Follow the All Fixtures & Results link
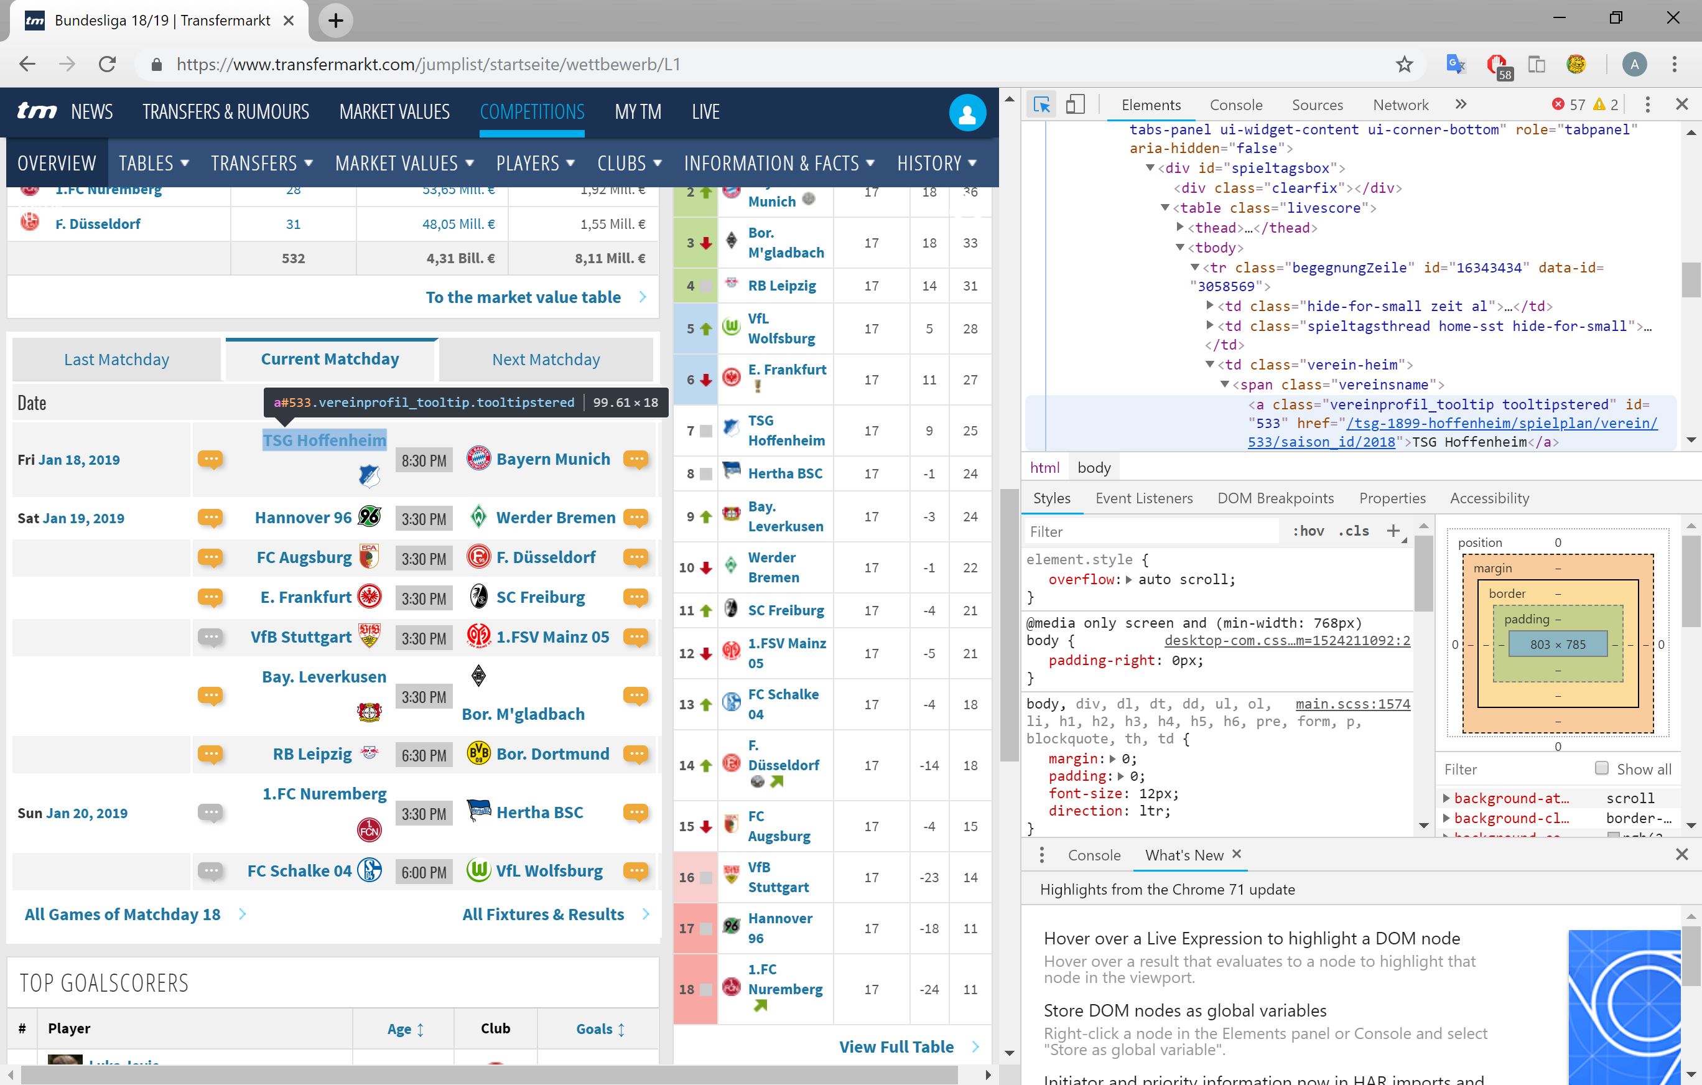 (543, 914)
